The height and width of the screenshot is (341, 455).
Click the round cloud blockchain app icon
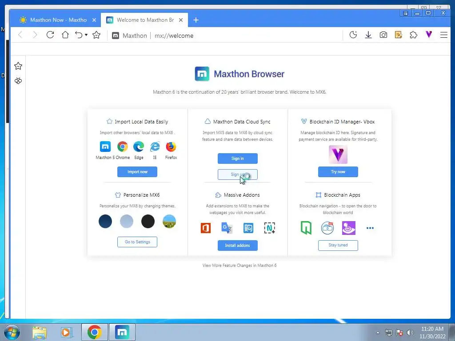(327, 228)
